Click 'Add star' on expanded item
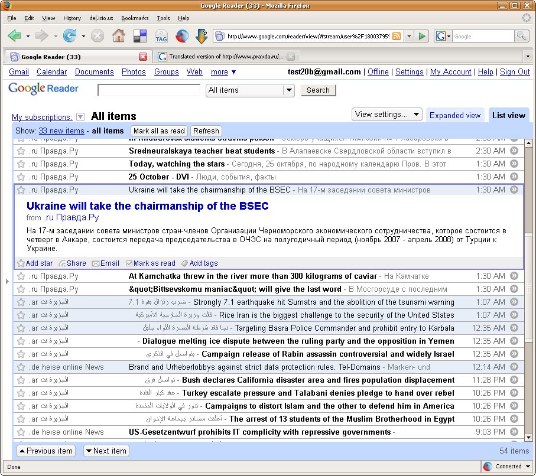 (35, 263)
